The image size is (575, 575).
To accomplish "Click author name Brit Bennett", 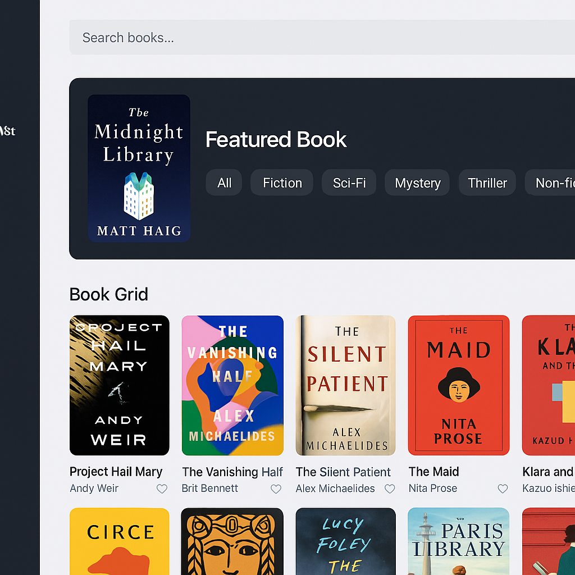I will pos(210,489).
